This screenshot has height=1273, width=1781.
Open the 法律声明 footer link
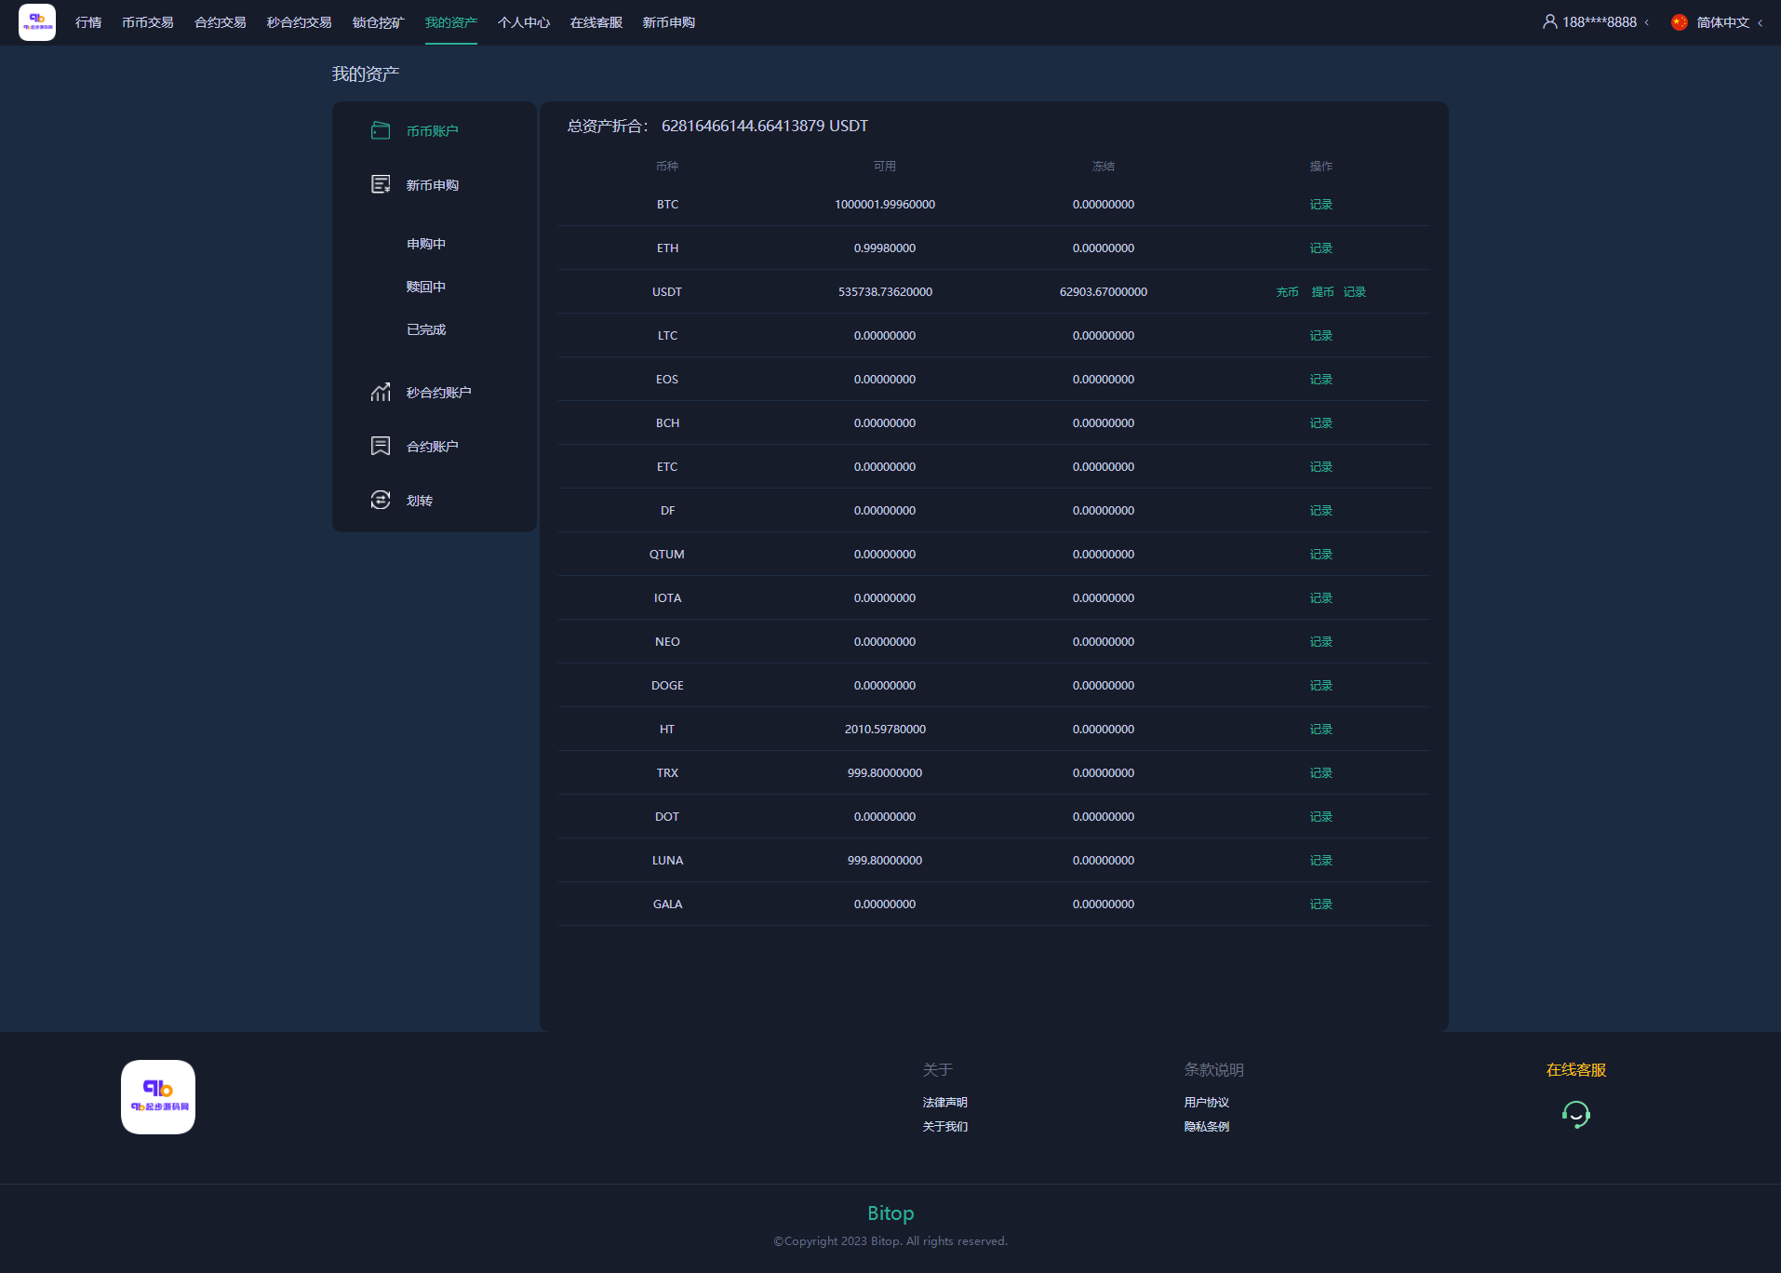(945, 1103)
